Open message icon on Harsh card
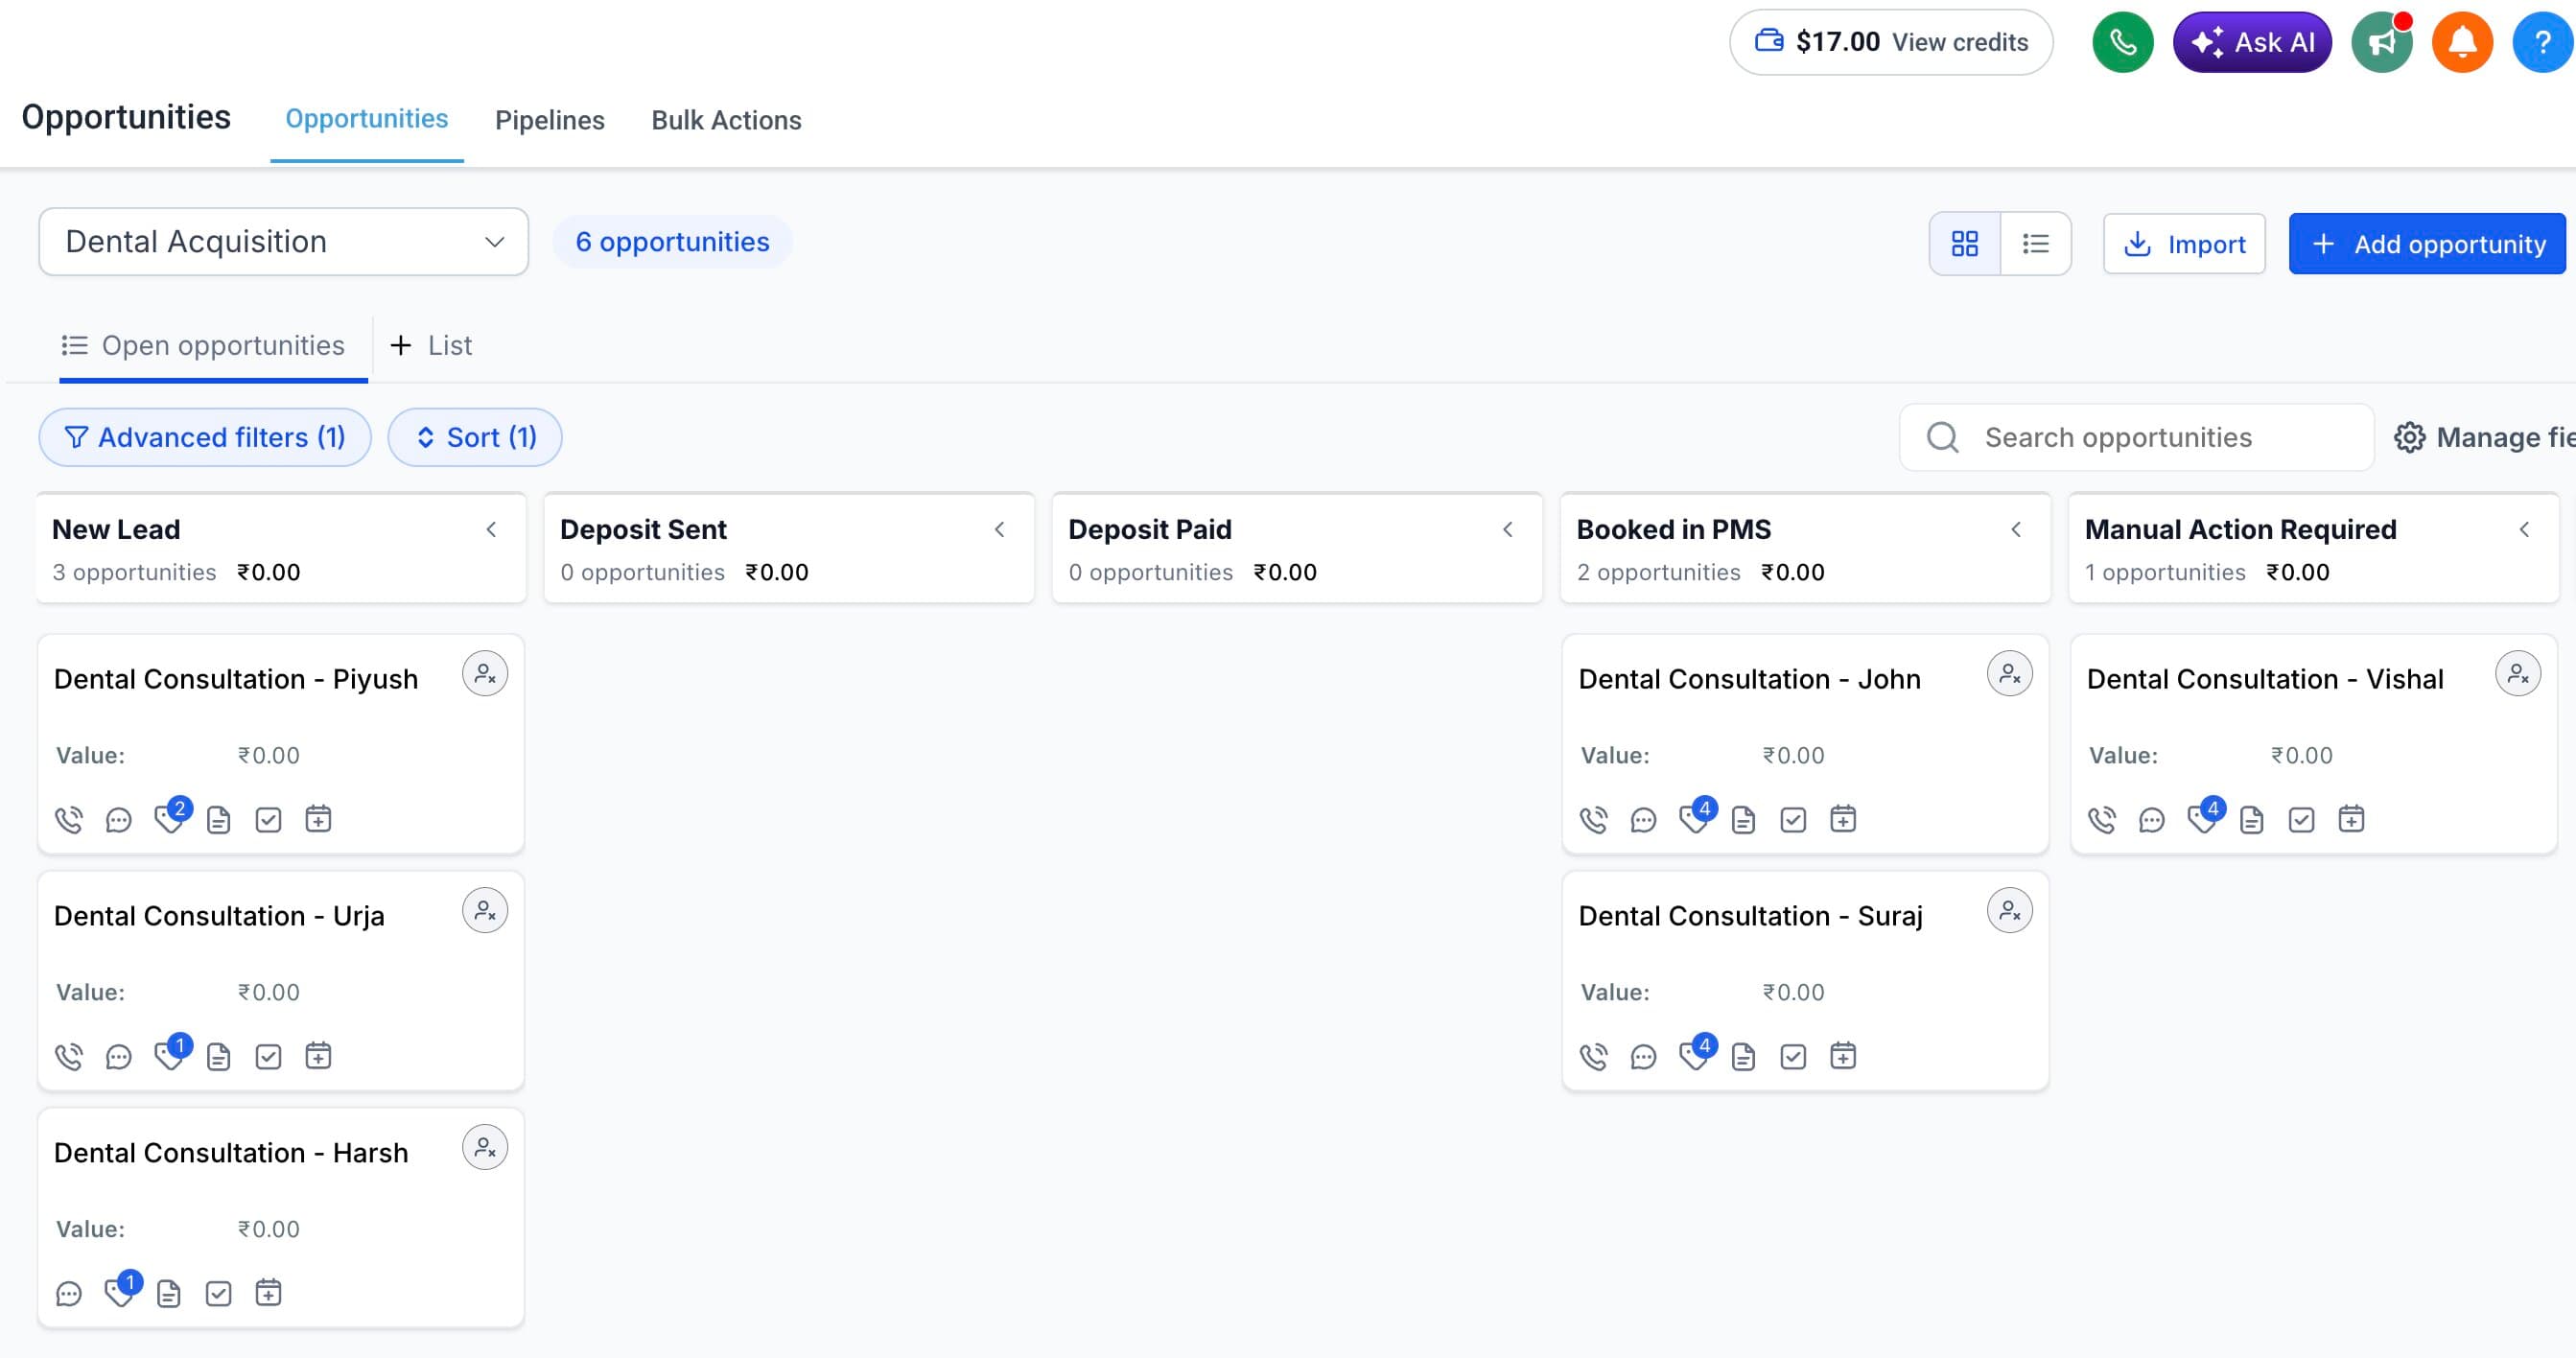Image resolution: width=2576 pixels, height=1358 pixels. click(x=69, y=1294)
